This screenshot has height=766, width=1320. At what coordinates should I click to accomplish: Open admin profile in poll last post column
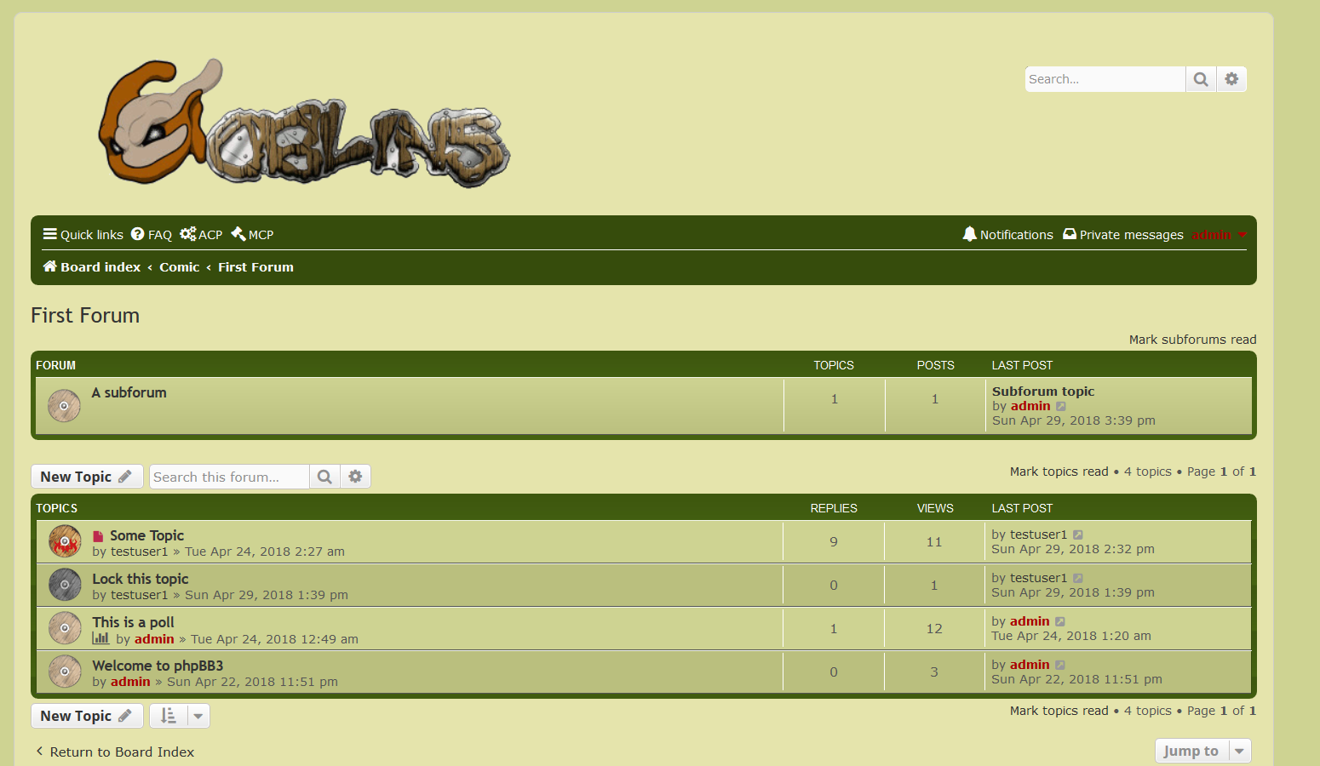click(1030, 621)
